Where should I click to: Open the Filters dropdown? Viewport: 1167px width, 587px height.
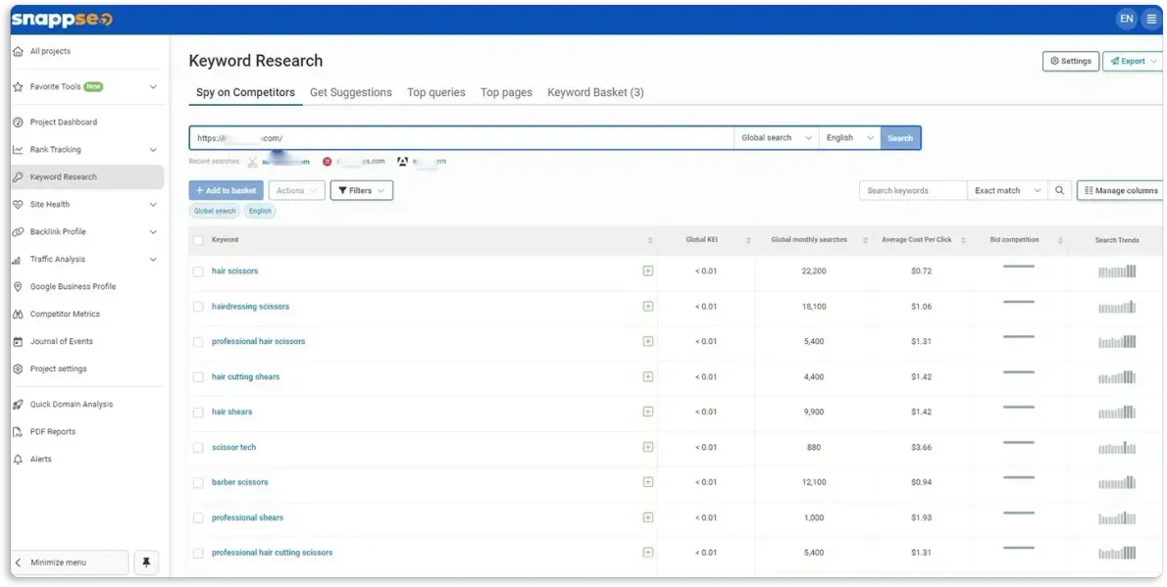tap(362, 190)
